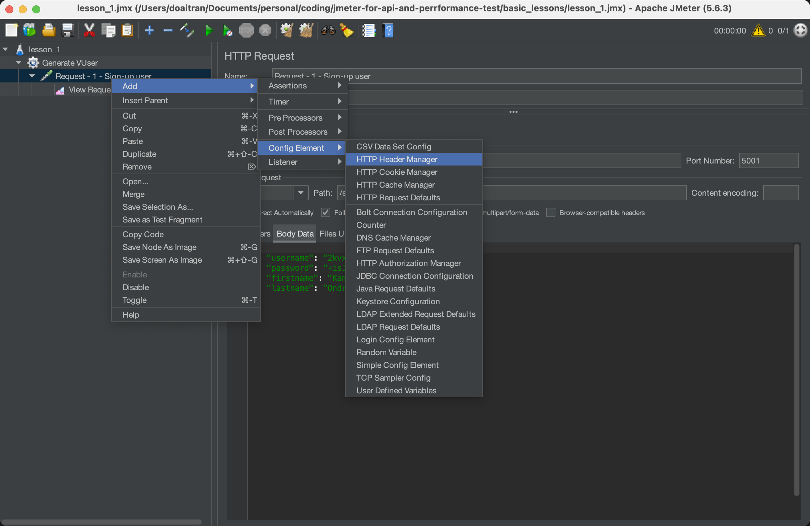Choose Save Node As Image

click(x=186, y=247)
